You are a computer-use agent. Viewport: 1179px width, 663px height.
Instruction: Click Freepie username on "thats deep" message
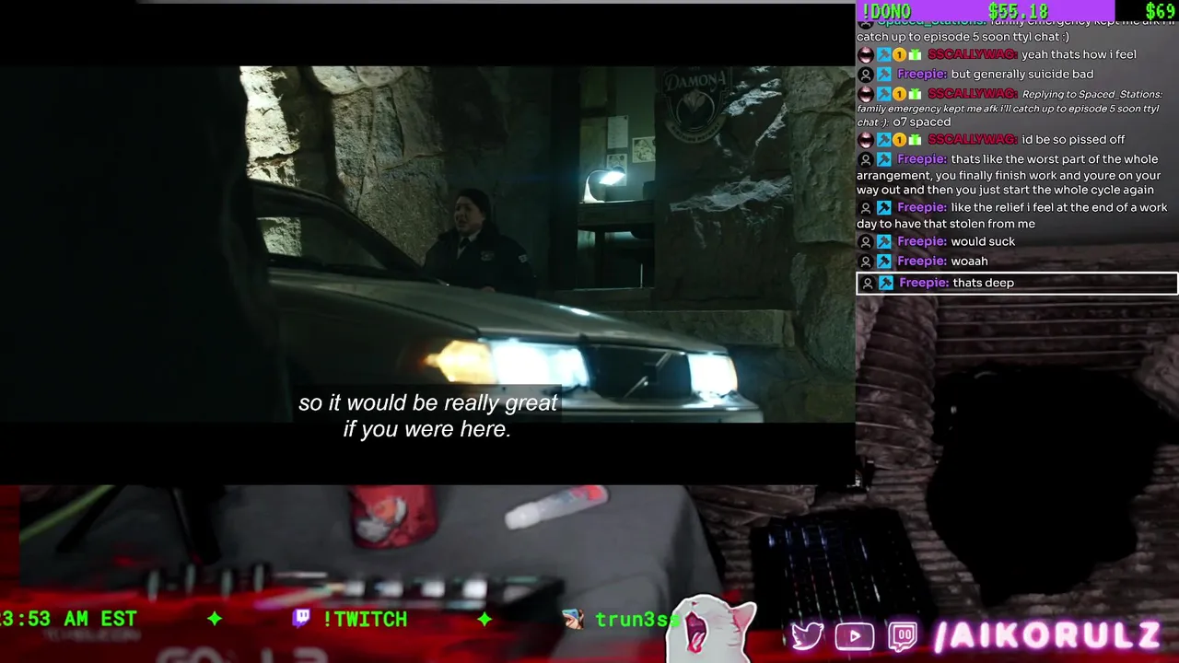coord(924,283)
